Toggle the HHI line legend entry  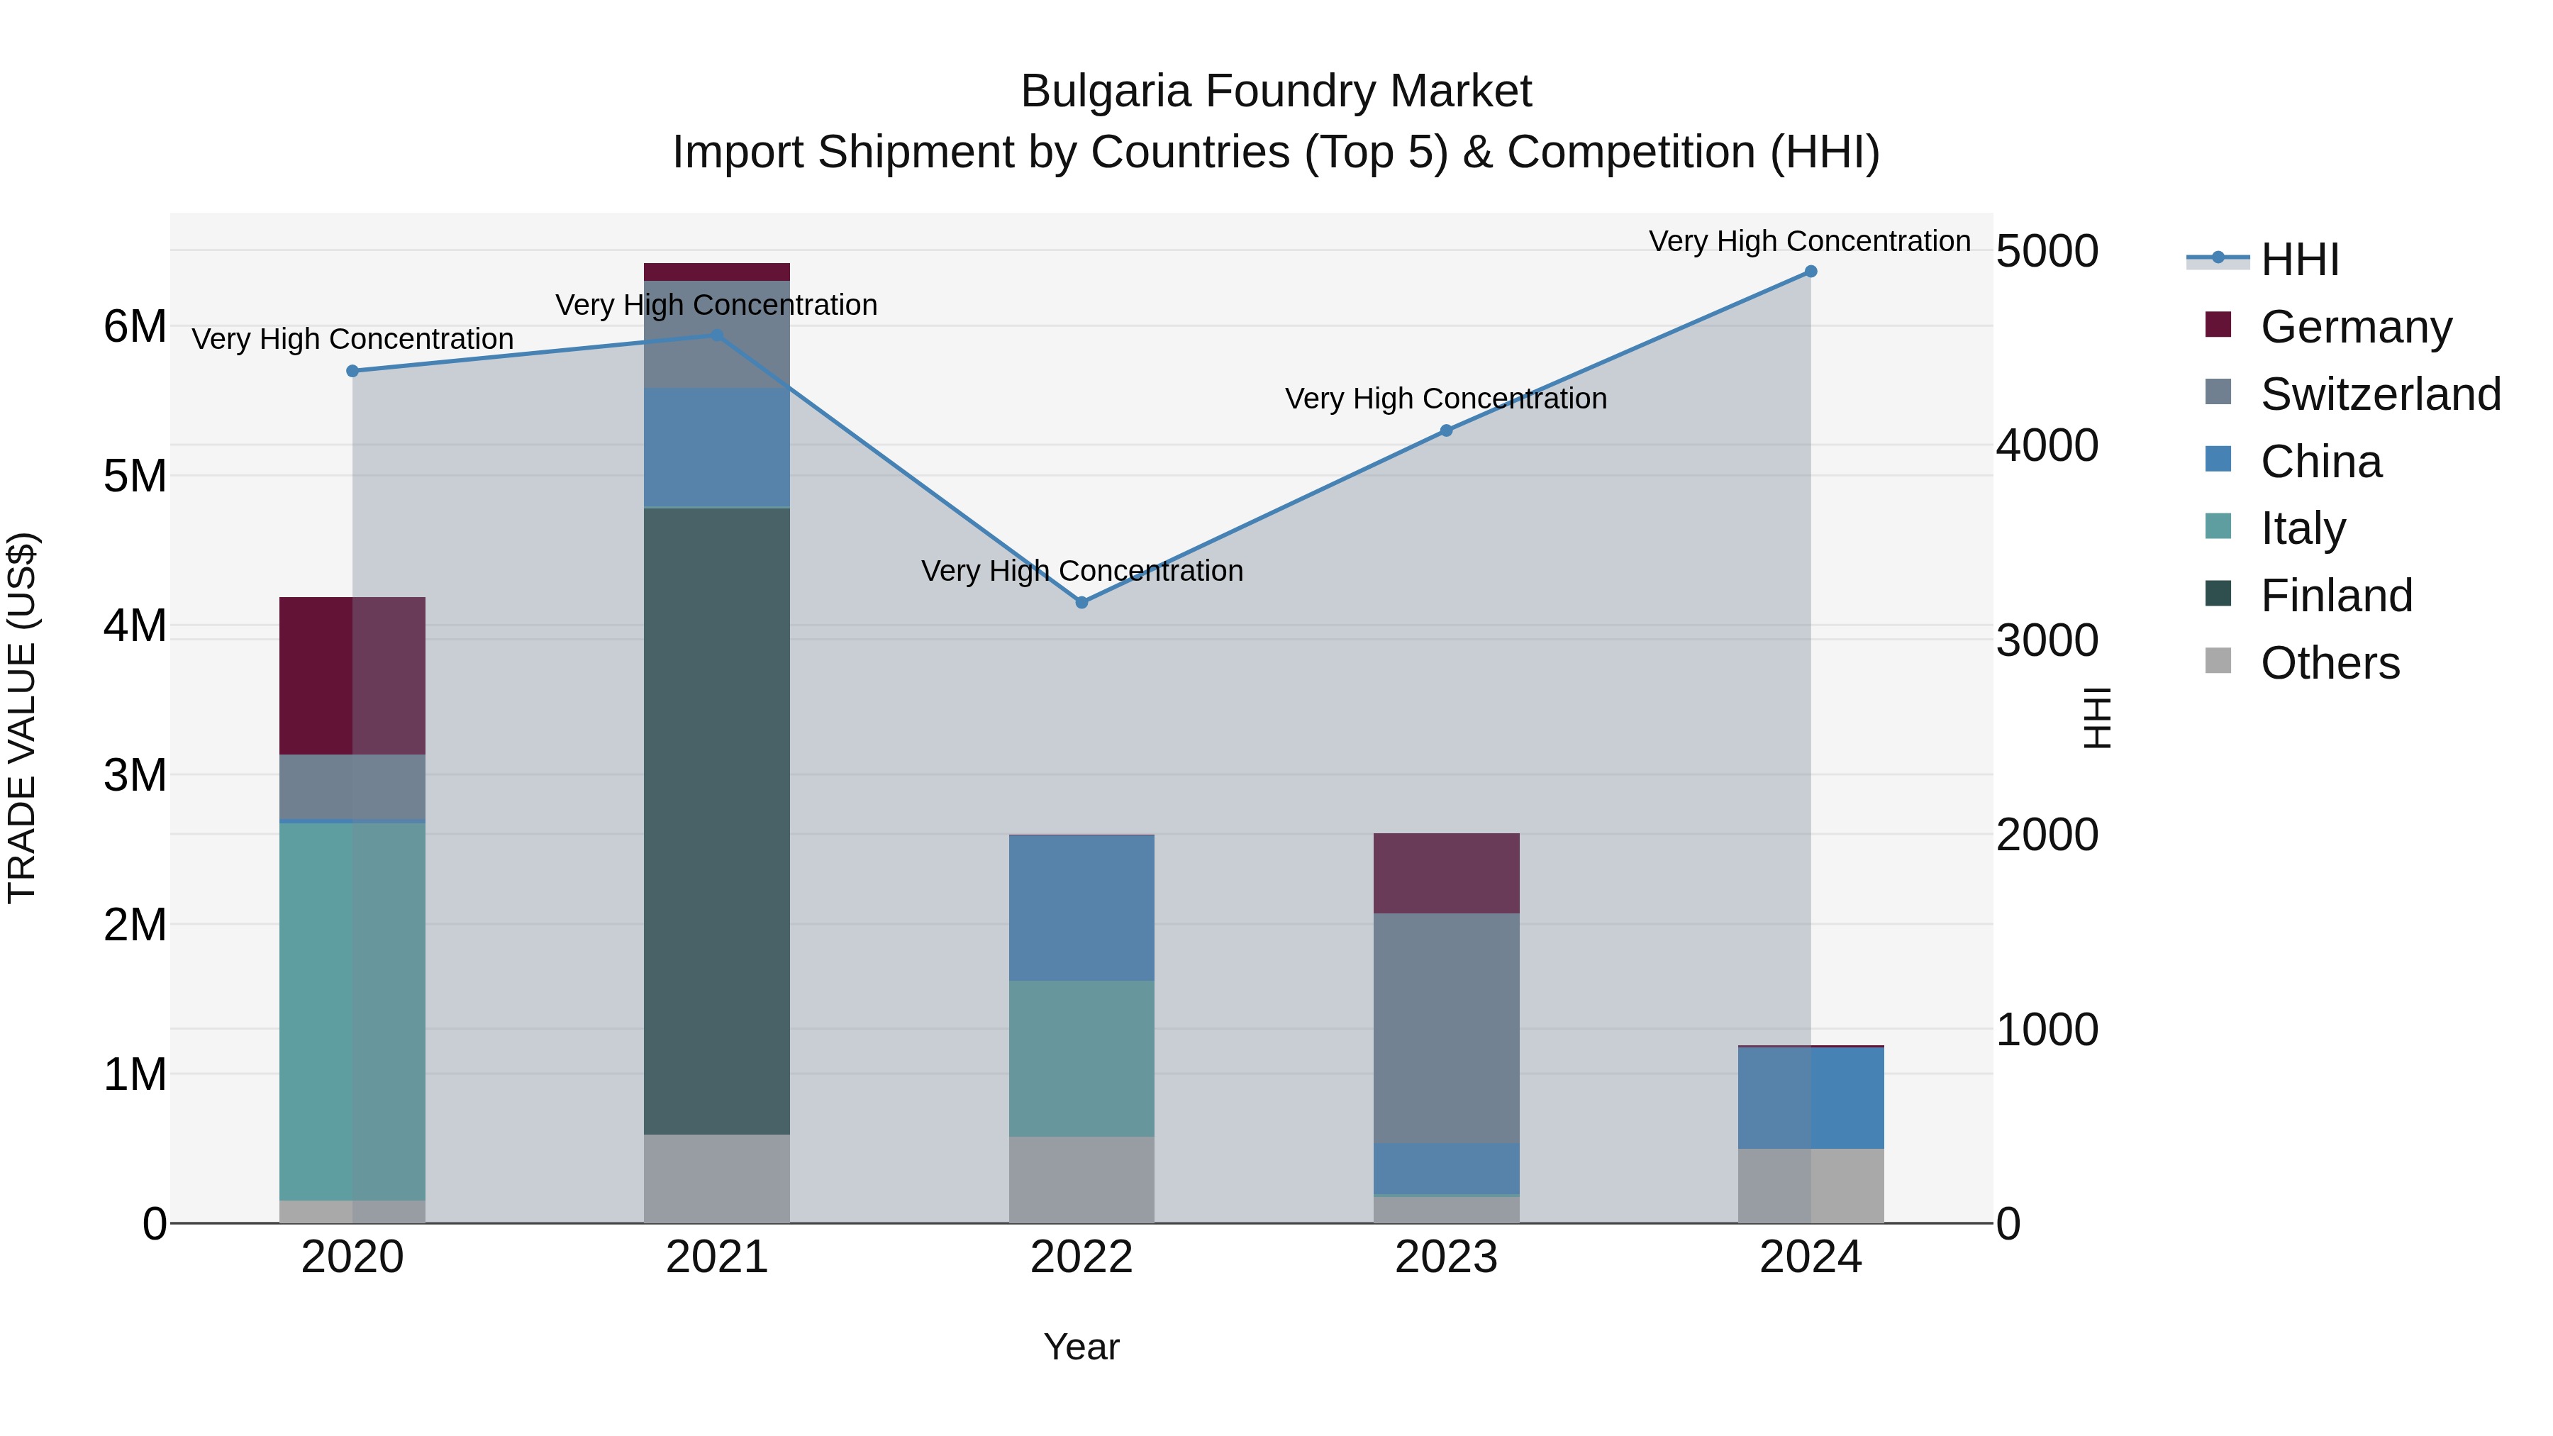(2263, 259)
